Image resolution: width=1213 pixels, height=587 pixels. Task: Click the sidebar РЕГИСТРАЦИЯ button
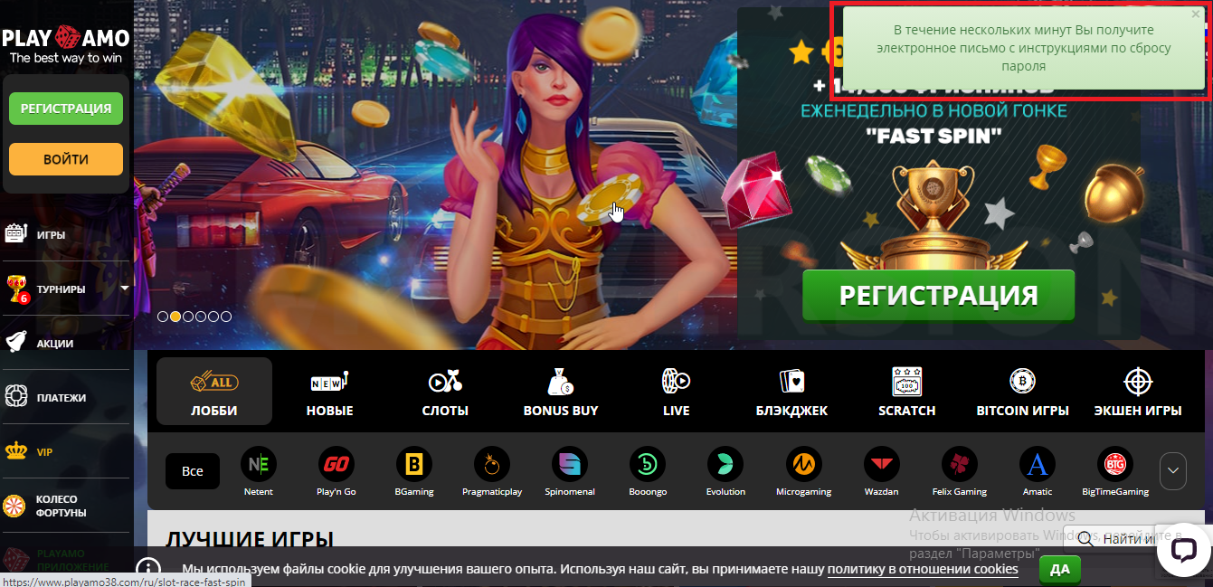pos(66,109)
